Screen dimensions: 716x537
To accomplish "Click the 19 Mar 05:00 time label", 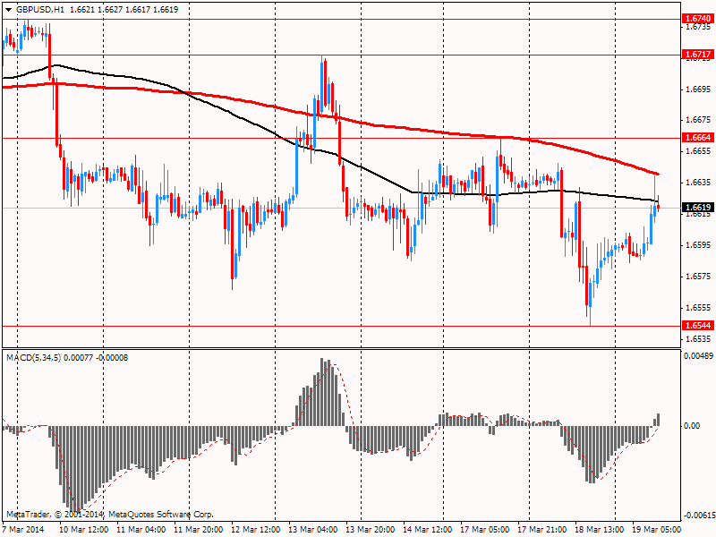I will 658,530.
